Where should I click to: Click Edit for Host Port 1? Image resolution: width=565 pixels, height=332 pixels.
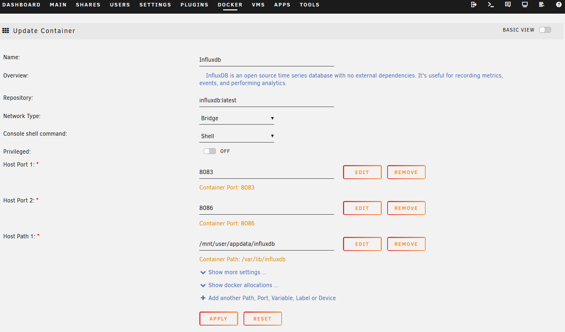[x=362, y=172]
